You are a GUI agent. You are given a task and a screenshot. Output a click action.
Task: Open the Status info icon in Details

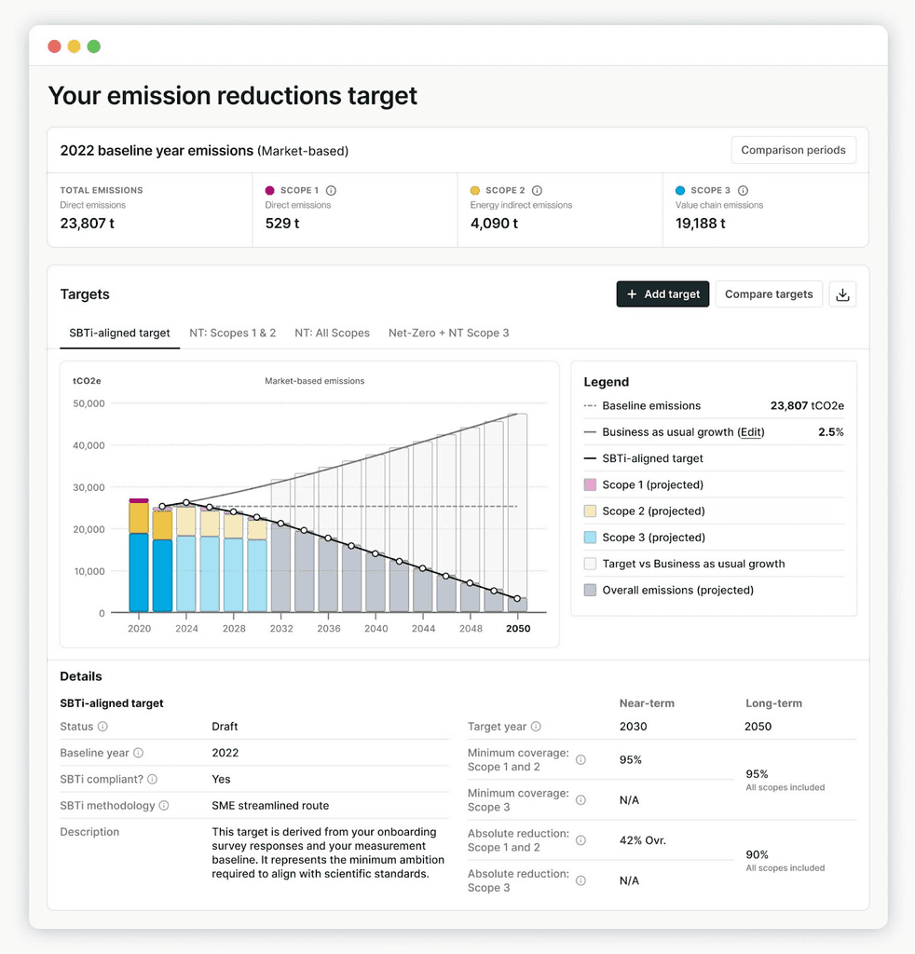click(x=105, y=726)
